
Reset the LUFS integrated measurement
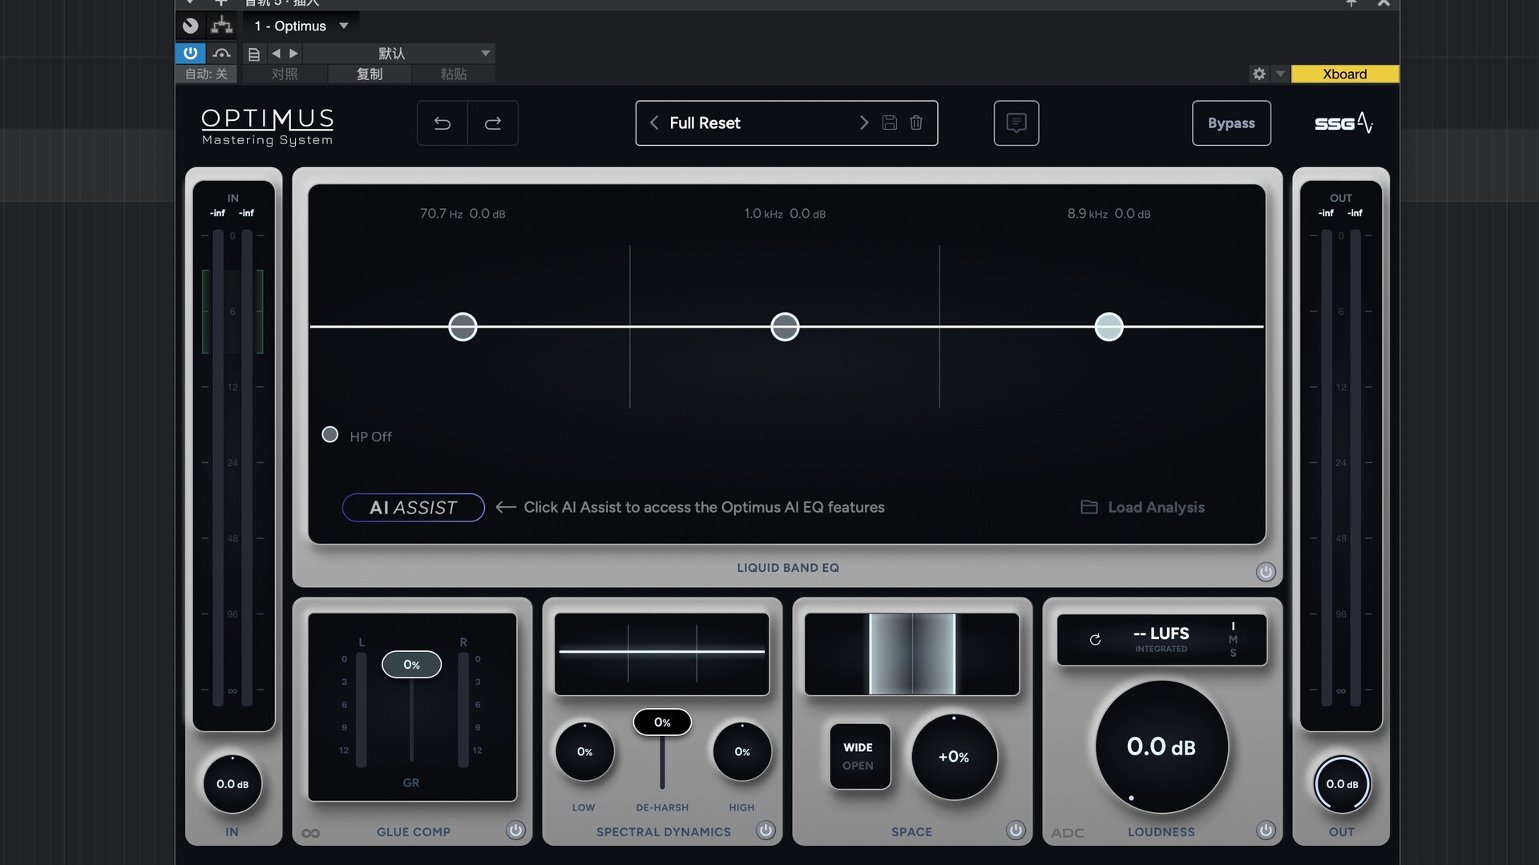[x=1095, y=640]
